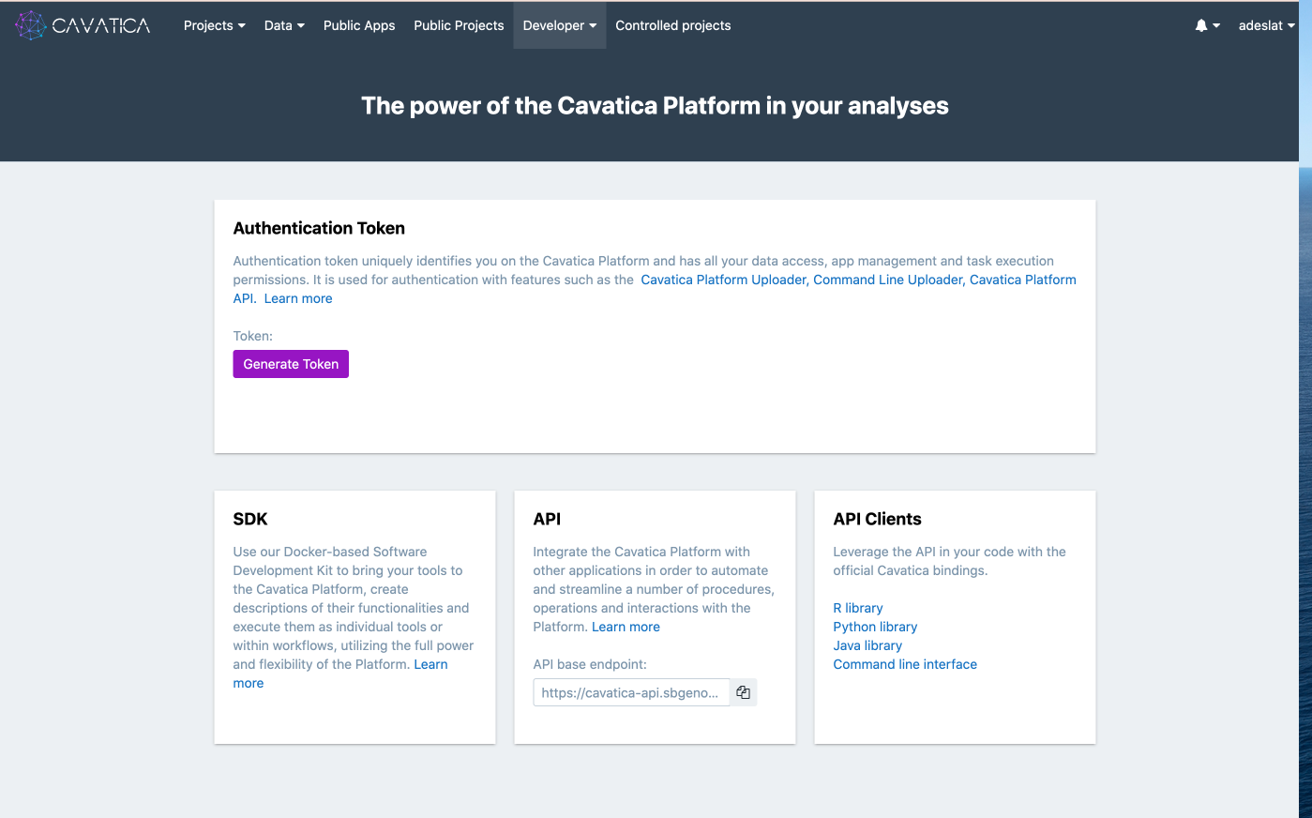This screenshot has width=1312, height=818.
Task: Open Controlled projects page
Action: coord(672,25)
